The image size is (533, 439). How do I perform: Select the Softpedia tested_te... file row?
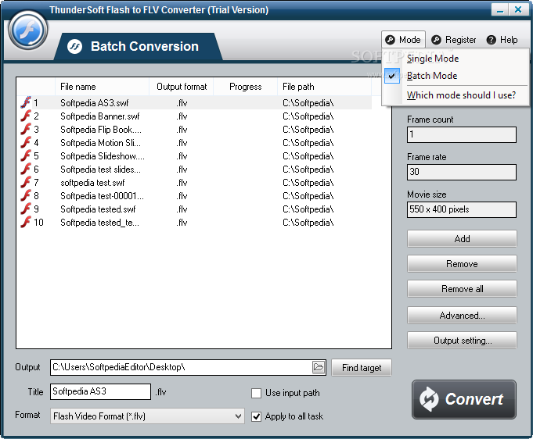(x=194, y=222)
